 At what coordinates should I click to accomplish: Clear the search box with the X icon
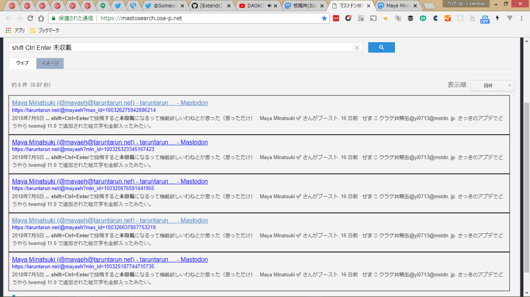click(357, 48)
